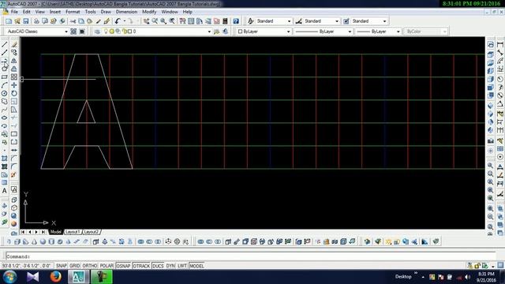
Task: Toggle POLAR tracking
Action: (x=107, y=266)
